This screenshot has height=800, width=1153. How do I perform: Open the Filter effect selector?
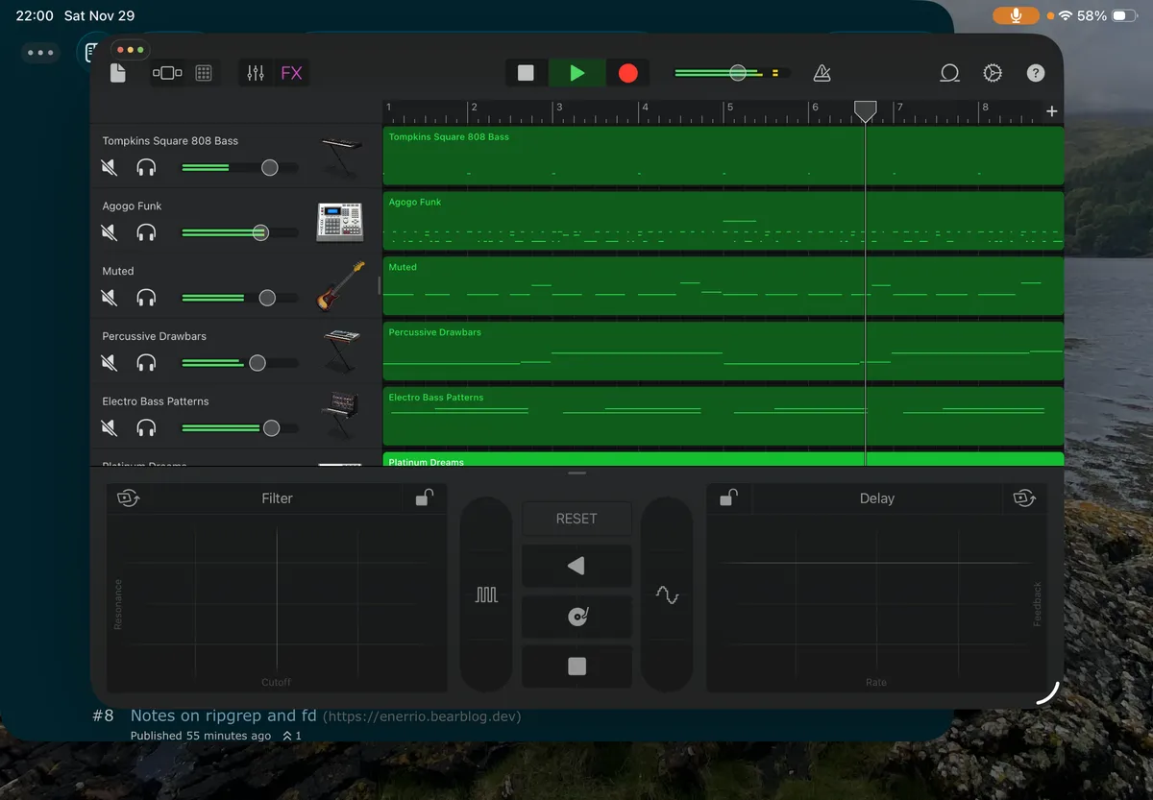coord(277,498)
